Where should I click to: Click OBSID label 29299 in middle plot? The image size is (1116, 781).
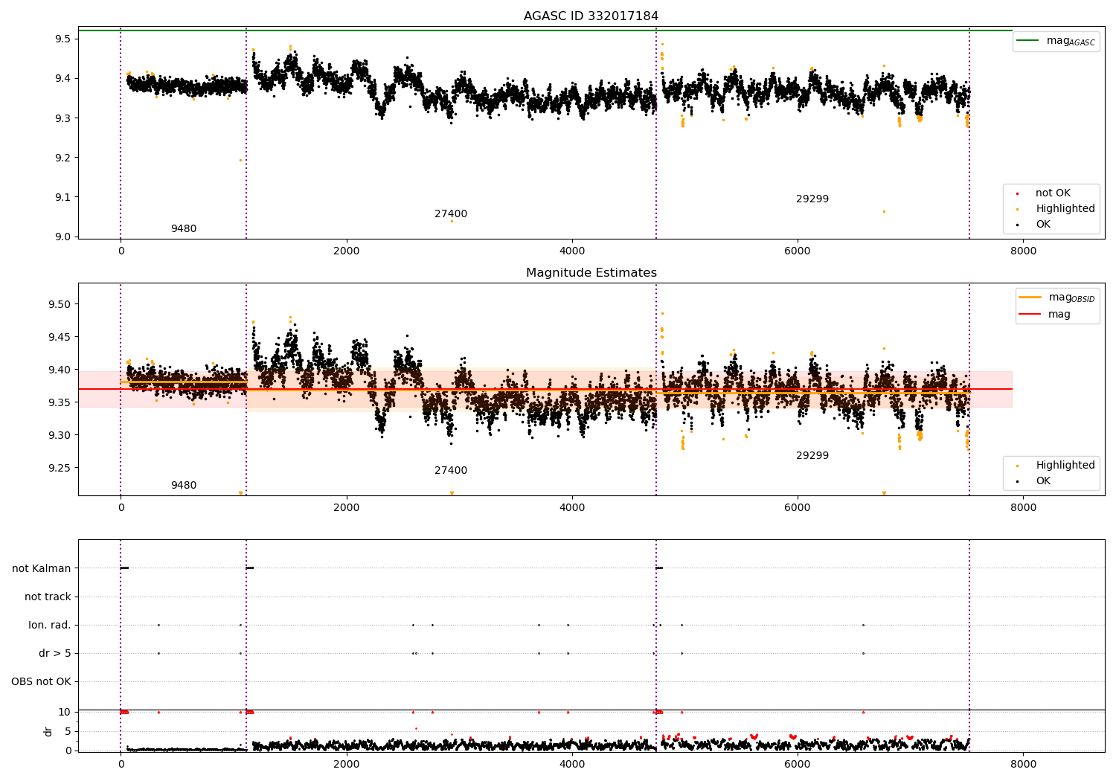click(x=812, y=456)
